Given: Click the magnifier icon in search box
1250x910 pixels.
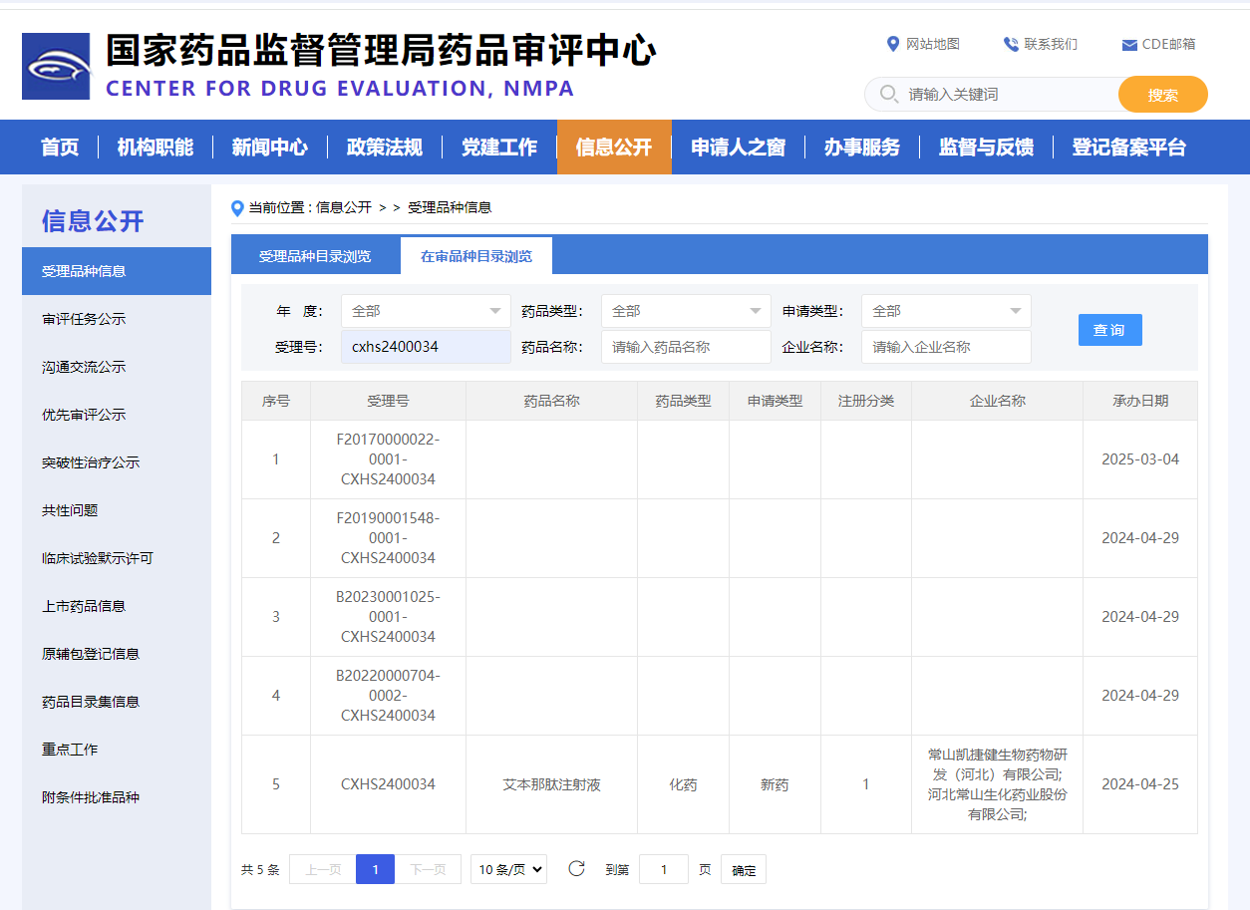Looking at the screenshot, I should (x=889, y=95).
